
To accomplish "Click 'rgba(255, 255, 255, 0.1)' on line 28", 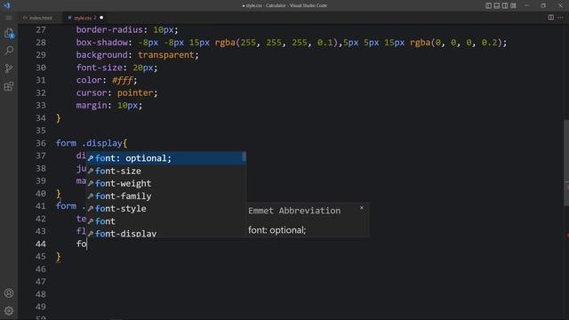I will (x=276, y=43).
